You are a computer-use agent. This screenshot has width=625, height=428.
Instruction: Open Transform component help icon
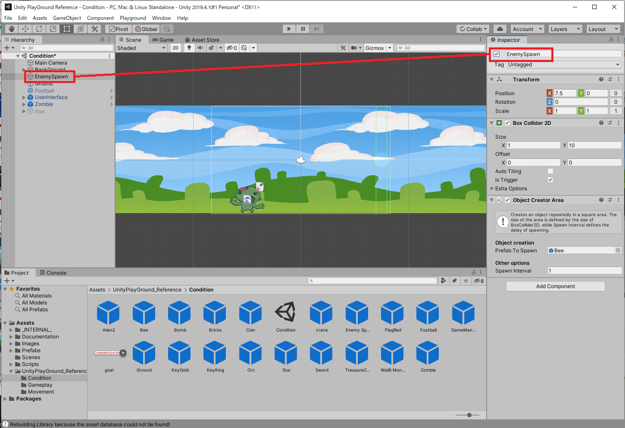pos(601,79)
